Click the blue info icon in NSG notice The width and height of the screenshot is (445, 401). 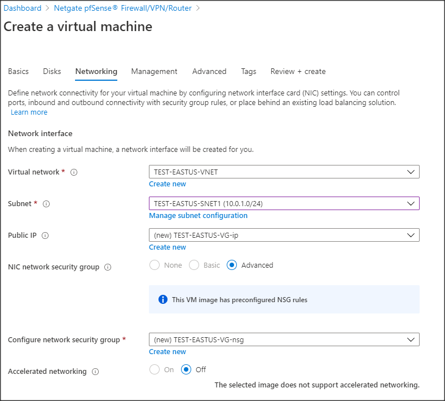click(163, 299)
